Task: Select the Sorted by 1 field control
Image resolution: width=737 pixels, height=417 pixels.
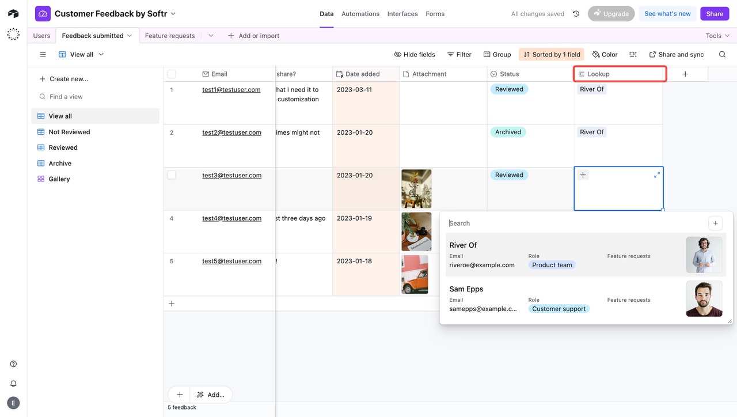Action: click(551, 54)
